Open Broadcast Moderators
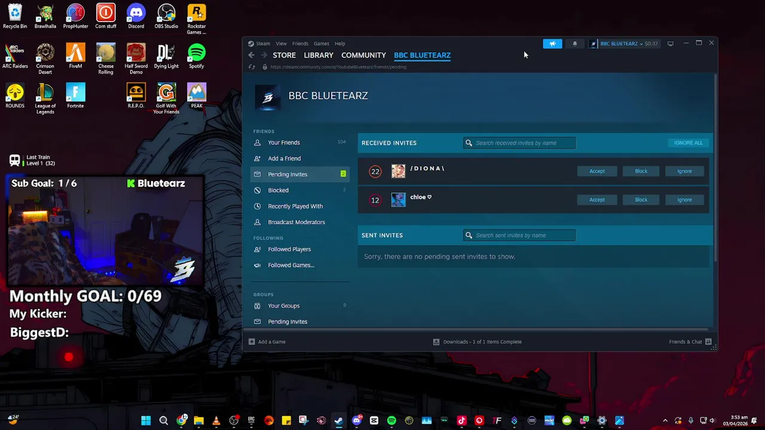Image resolution: width=765 pixels, height=430 pixels. 299,222
